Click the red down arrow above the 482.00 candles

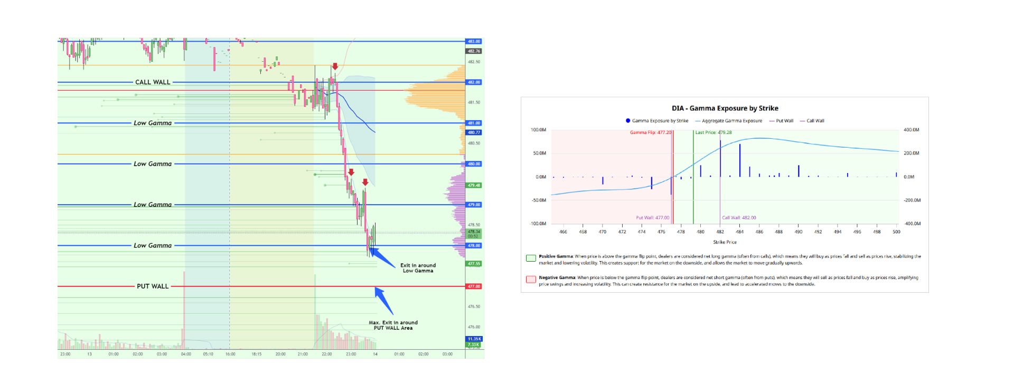(x=335, y=66)
